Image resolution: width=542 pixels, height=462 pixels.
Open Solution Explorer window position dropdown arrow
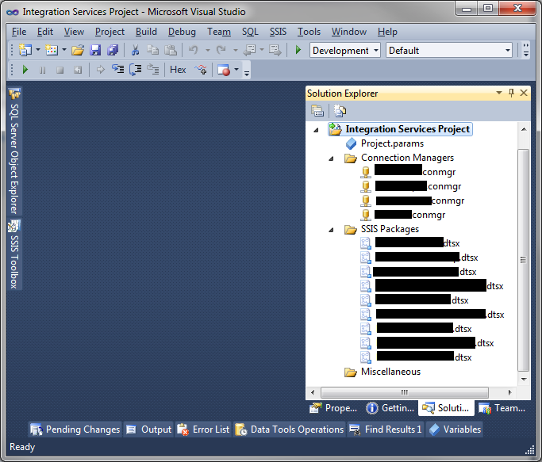tap(499, 93)
